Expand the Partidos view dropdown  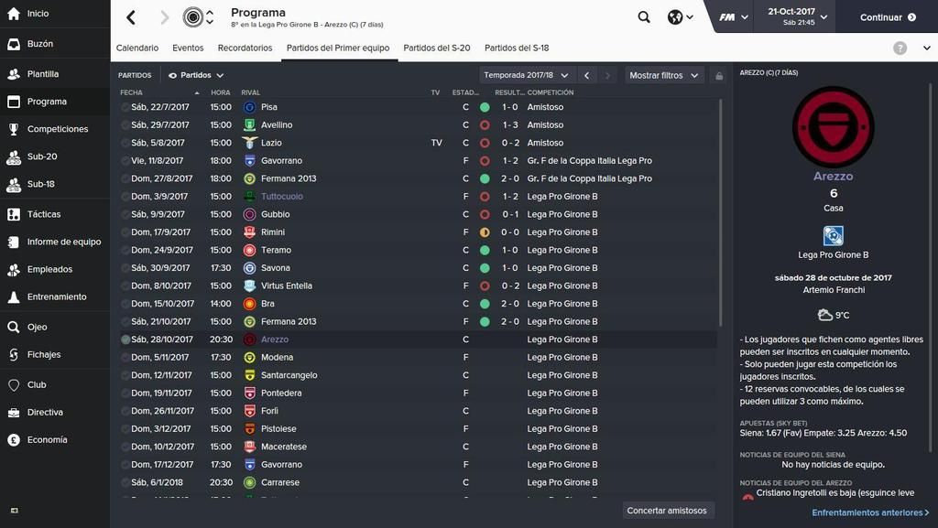tap(196, 75)
